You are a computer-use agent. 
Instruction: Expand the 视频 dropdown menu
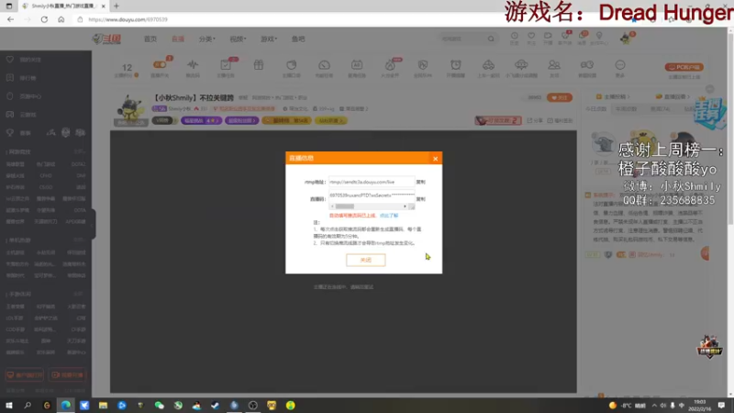[x=238, y=39]
